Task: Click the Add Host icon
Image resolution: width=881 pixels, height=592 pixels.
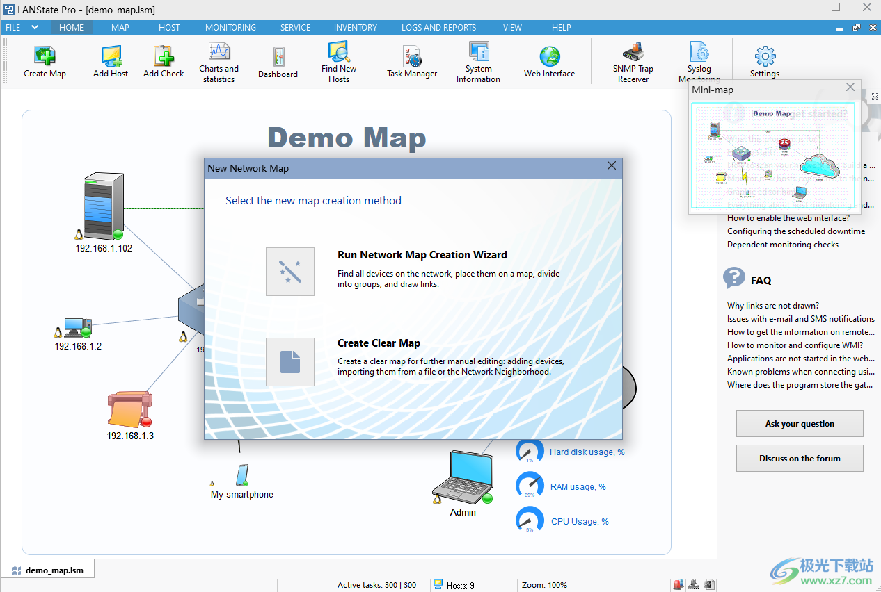Action: [x=111, y=62]
